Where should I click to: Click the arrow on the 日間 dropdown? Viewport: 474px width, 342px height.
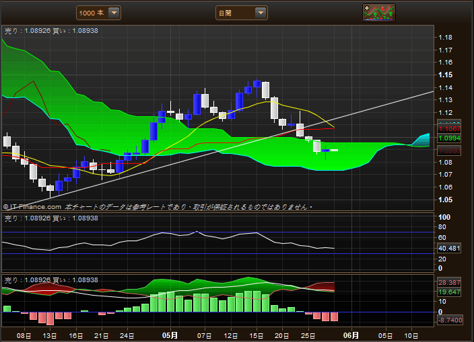pyautogui.click(x=261, y=13)
